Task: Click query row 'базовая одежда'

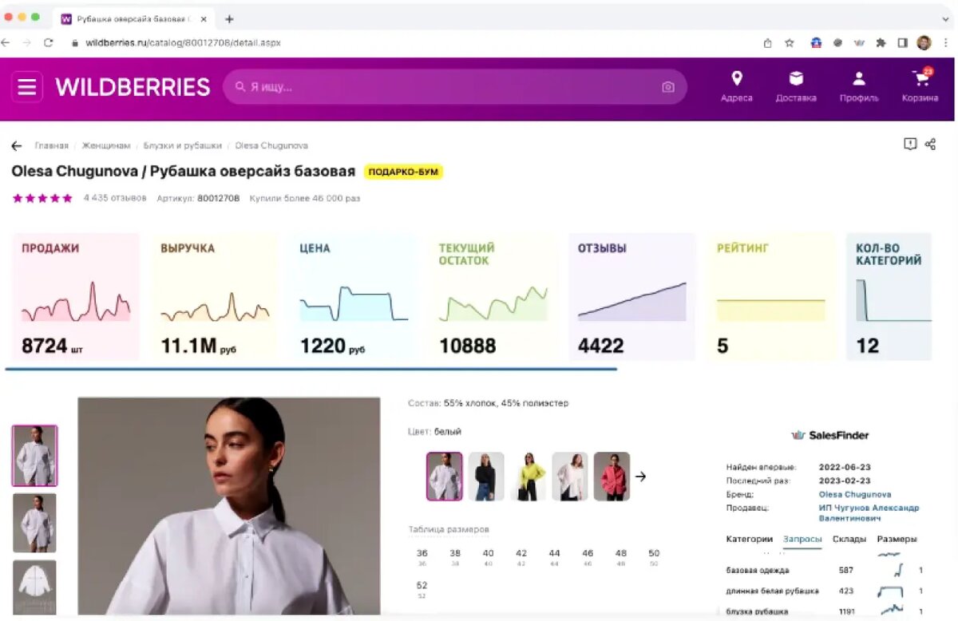Action: point(825,571)
